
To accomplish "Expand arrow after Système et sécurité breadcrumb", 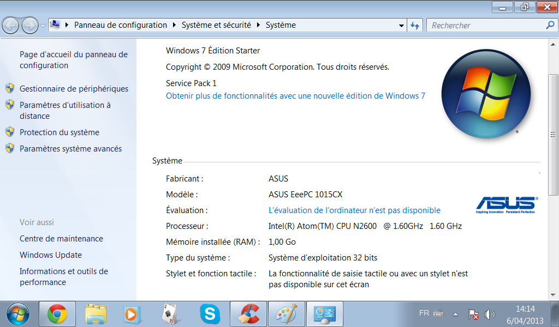I will click(x=258, y=25).
